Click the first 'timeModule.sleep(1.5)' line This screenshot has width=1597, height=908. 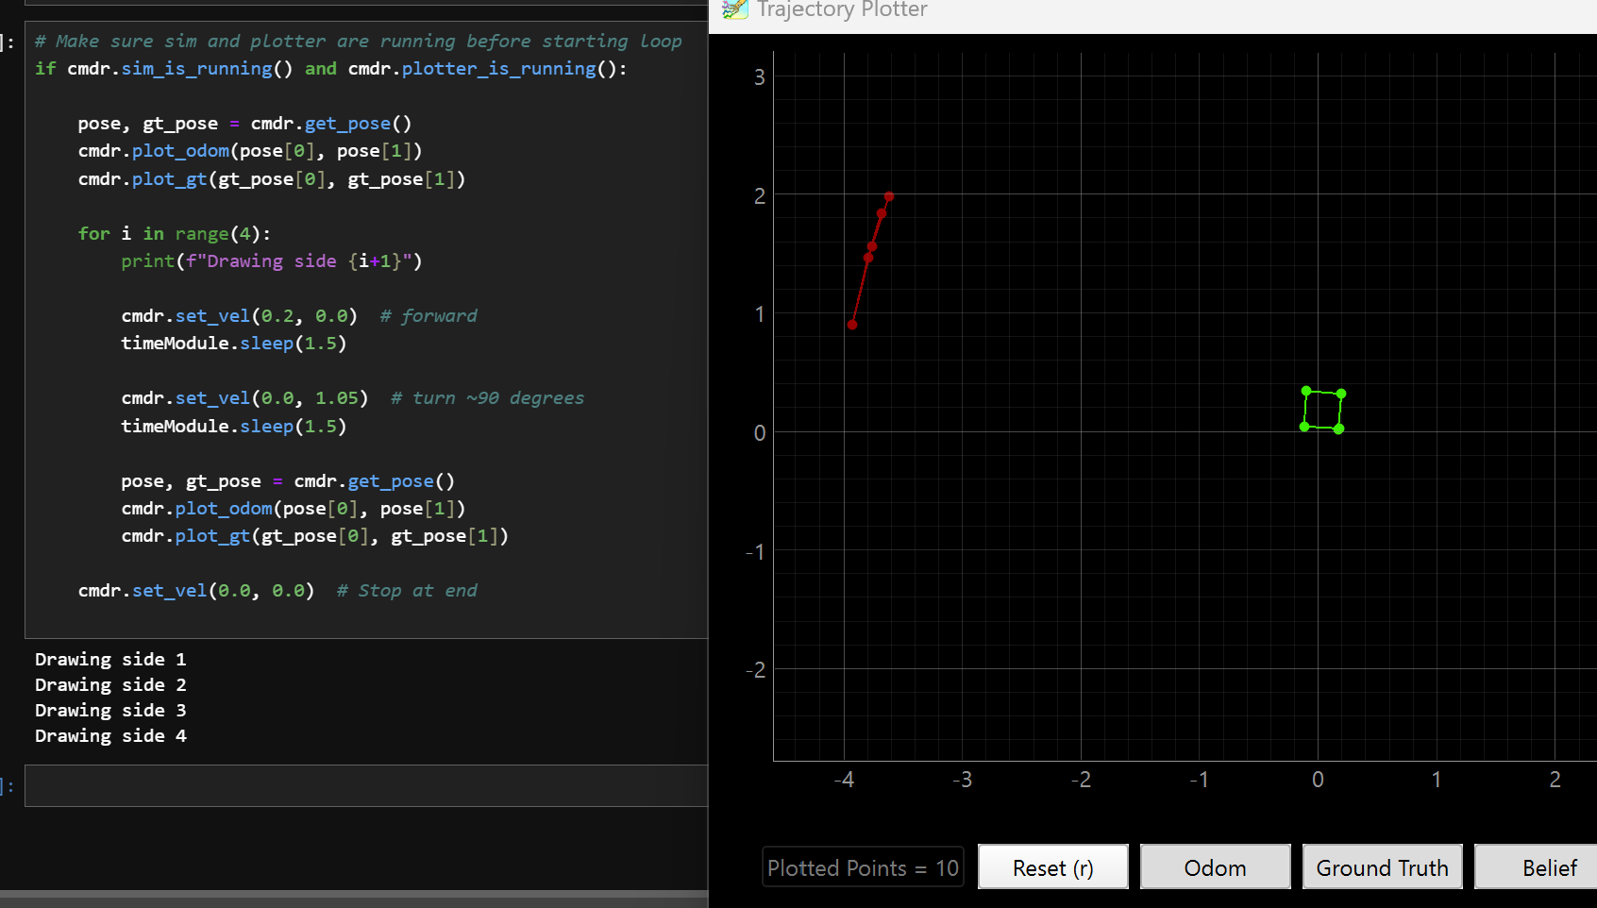tap(234, 343)
